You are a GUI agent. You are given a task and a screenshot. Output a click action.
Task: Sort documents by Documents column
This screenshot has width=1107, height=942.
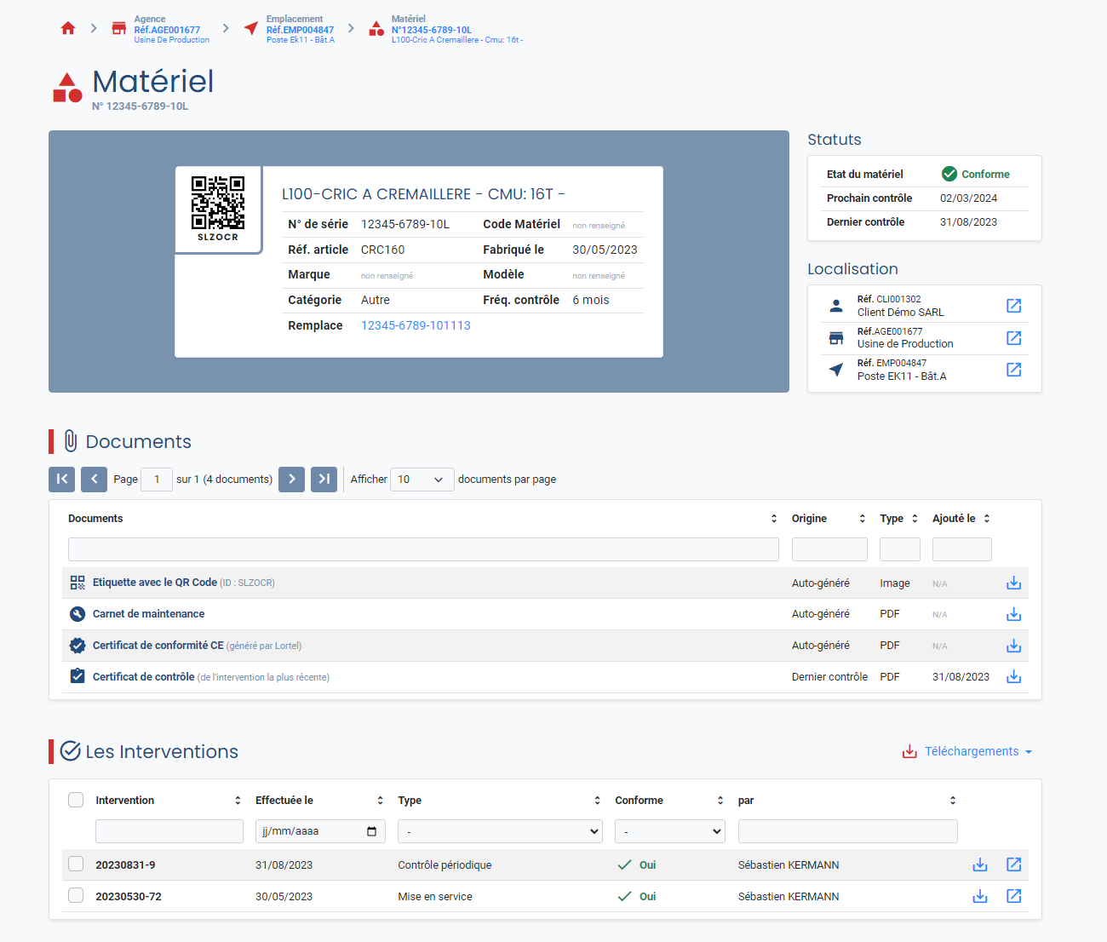pyautogui.click(x=774, y=519)
